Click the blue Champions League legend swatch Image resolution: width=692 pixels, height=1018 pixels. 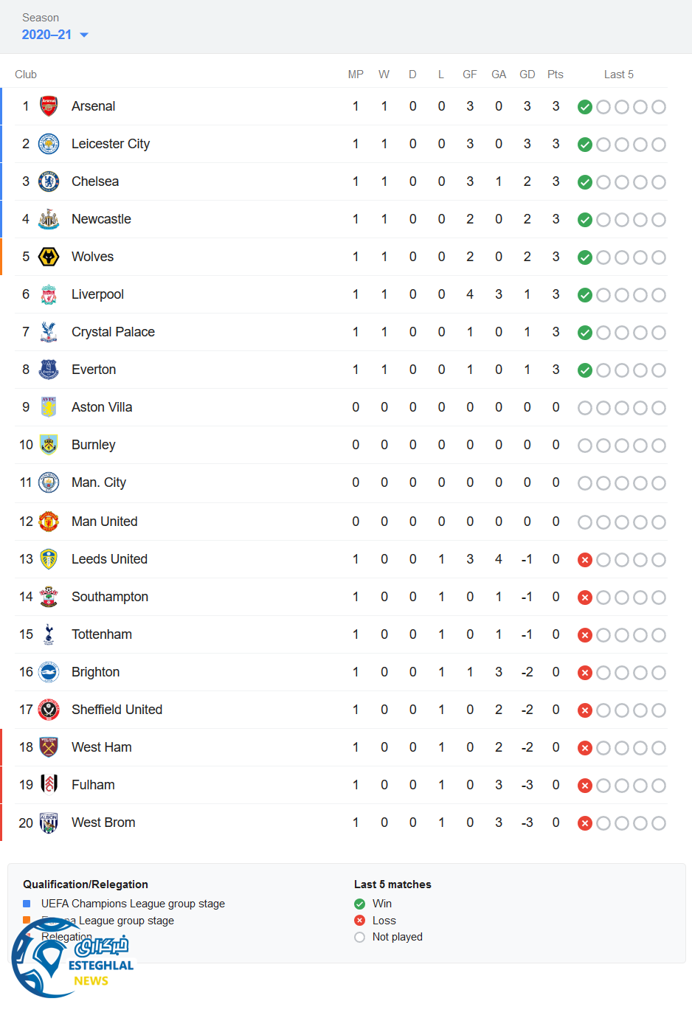click(27, 904)
